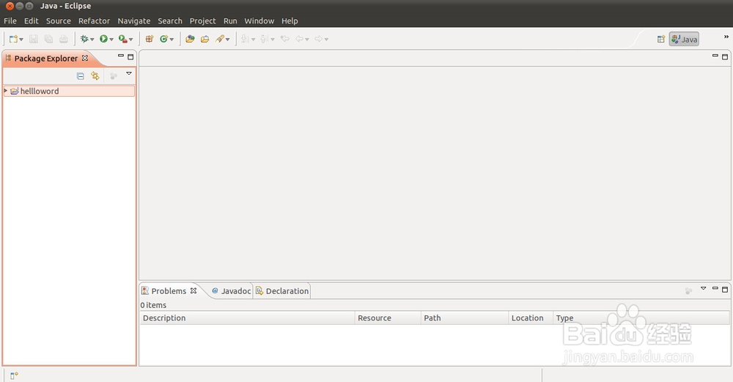
Task: Click the Debug bug icon
Action: coord(84,40)
